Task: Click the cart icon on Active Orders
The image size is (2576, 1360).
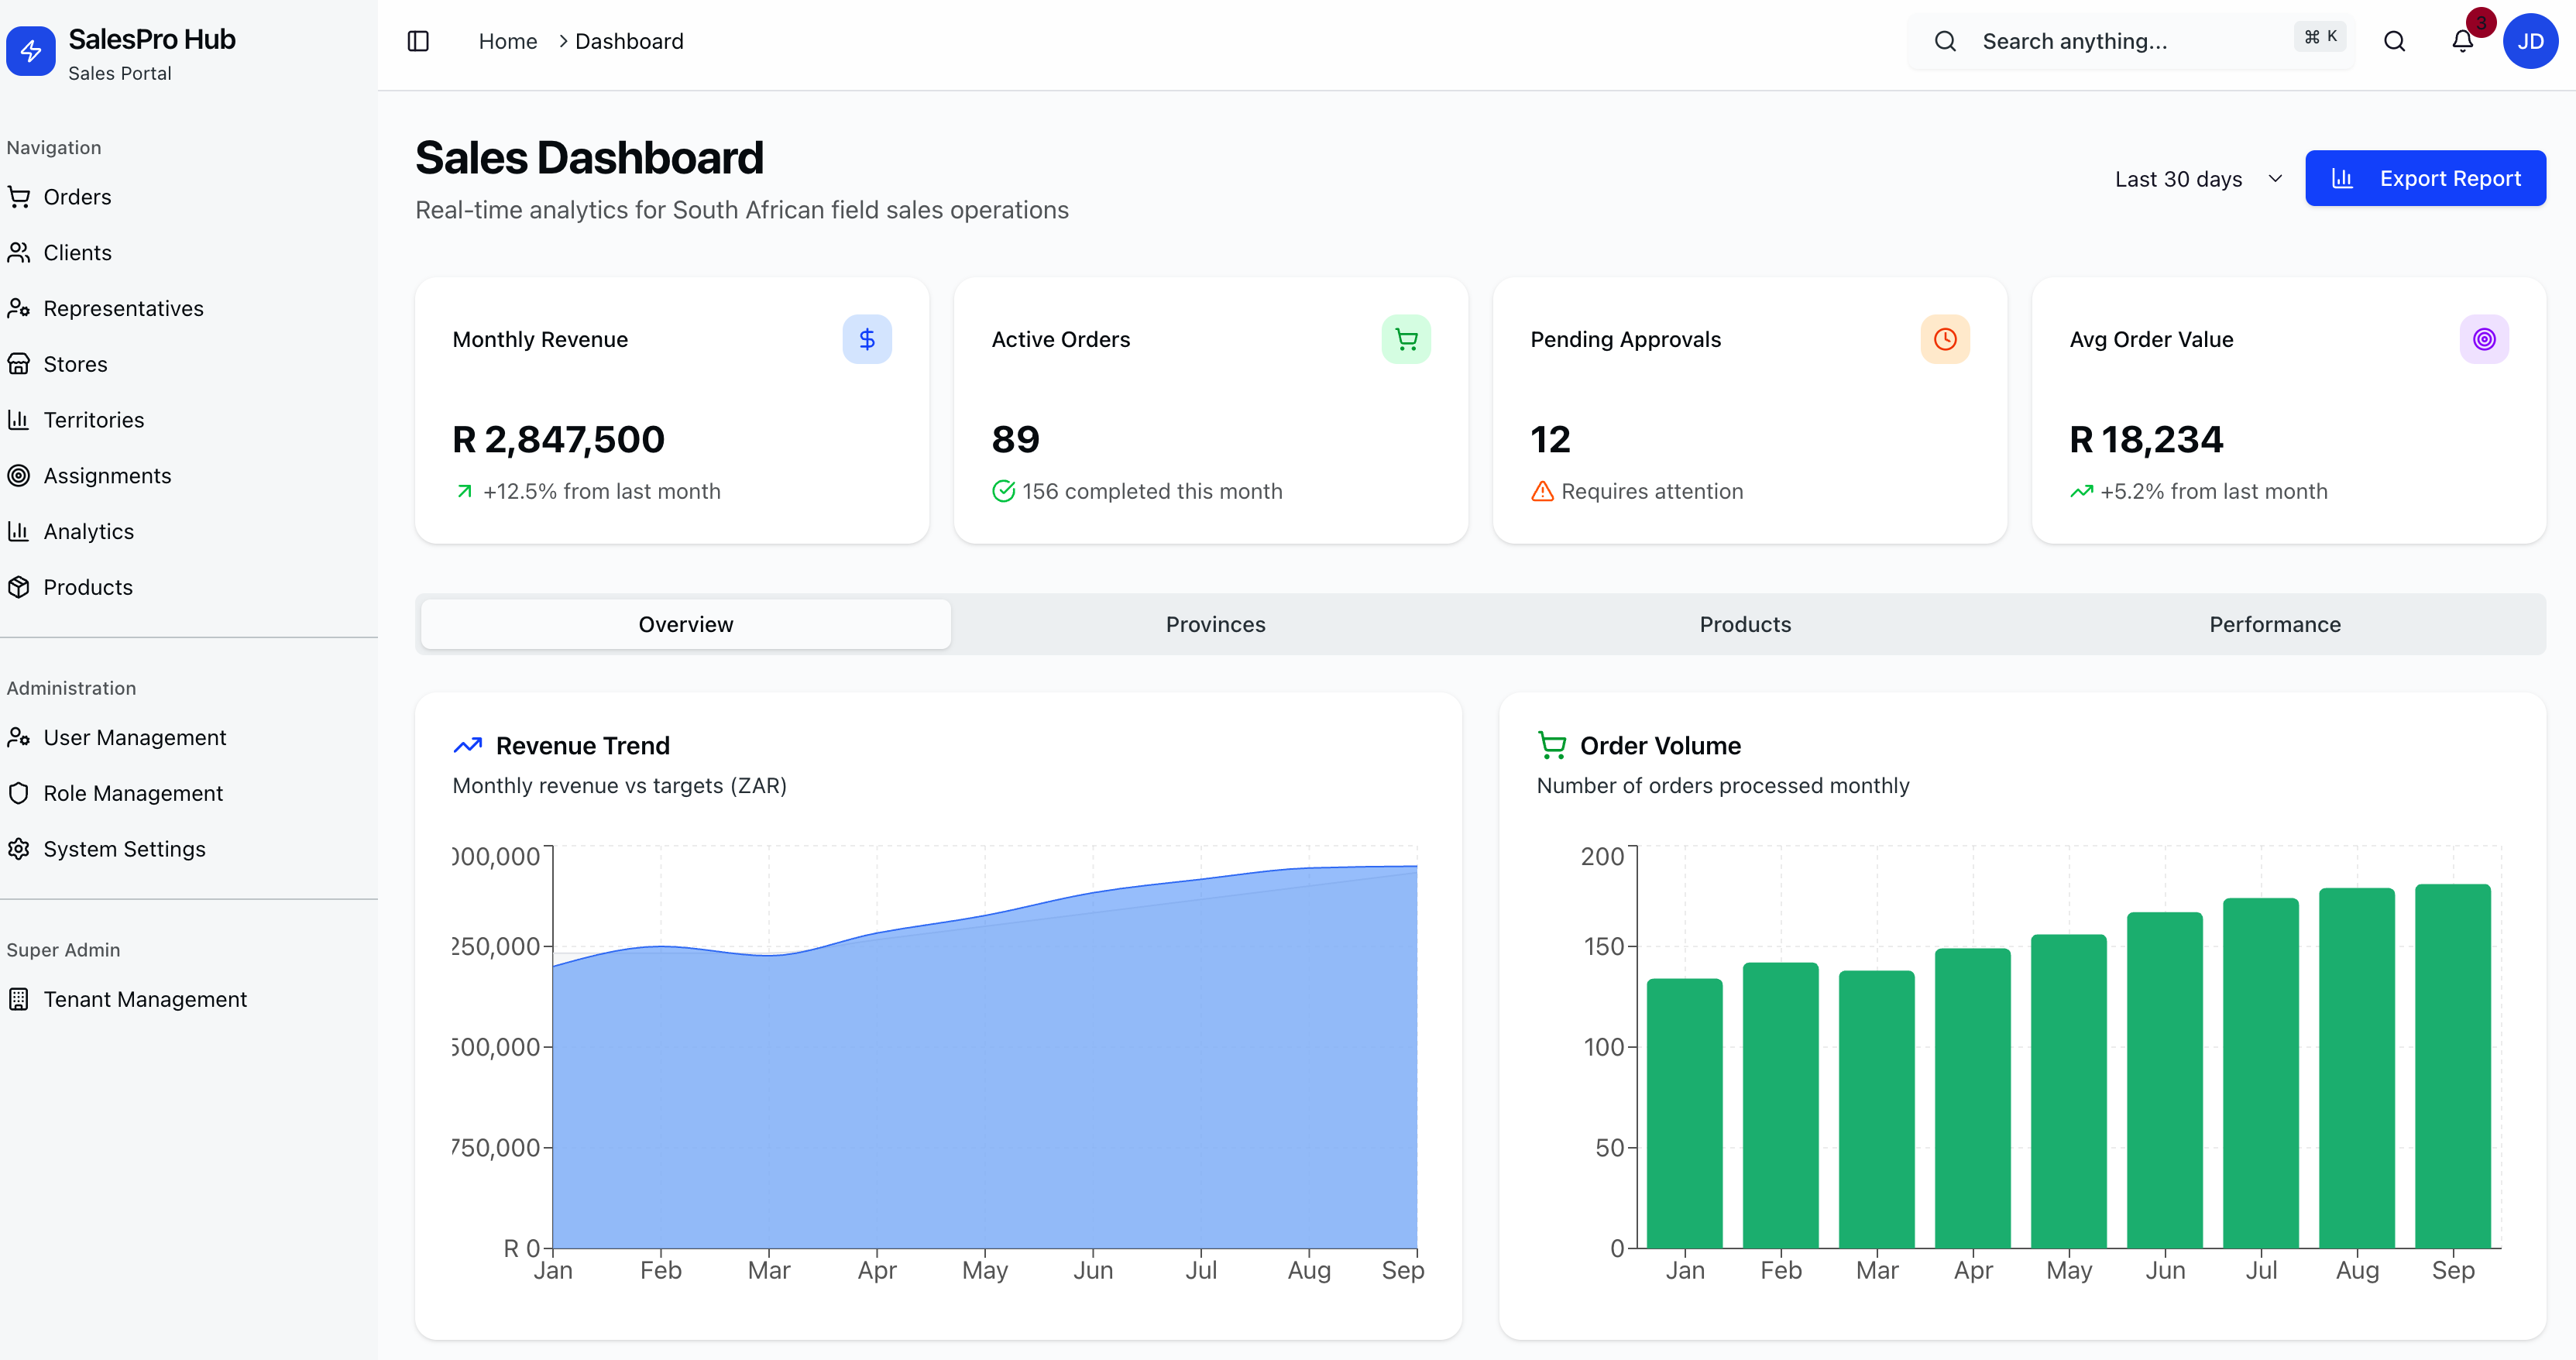Action: tap(1405, 339)
